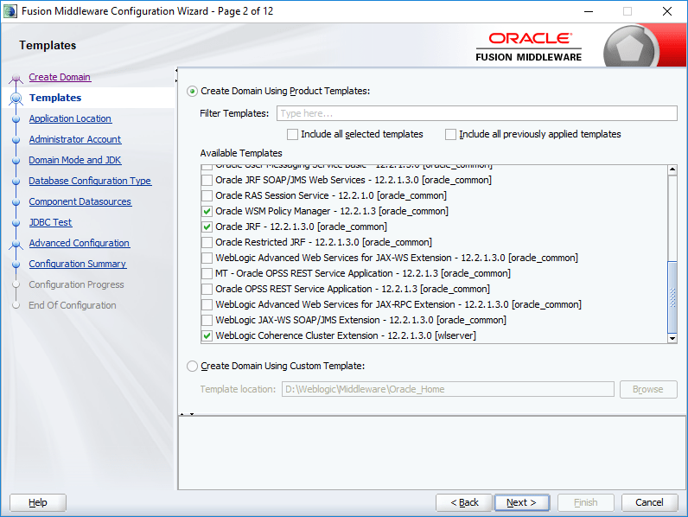Open Help for this page
The width and height of the screenshot is (688, 517).
tap(38, 502)
